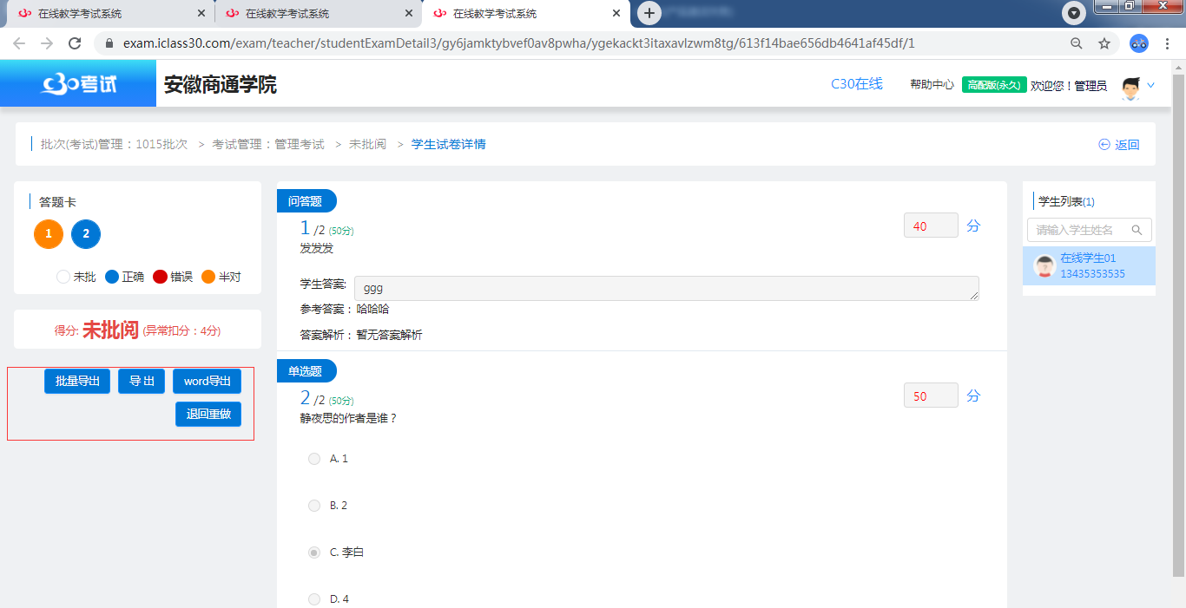Screen dimensions: 1186x608
Task: Select answer option A. 1
Action: point(313,458)
